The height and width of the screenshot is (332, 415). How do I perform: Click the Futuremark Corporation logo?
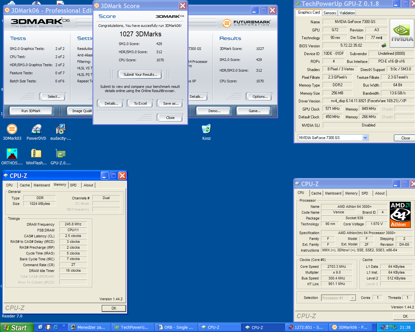(247, 23)
